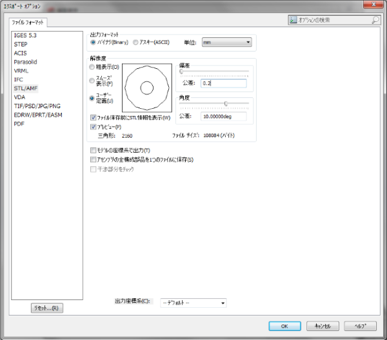Select EDRW/EPRT/EASM in format list

[38, 115]
